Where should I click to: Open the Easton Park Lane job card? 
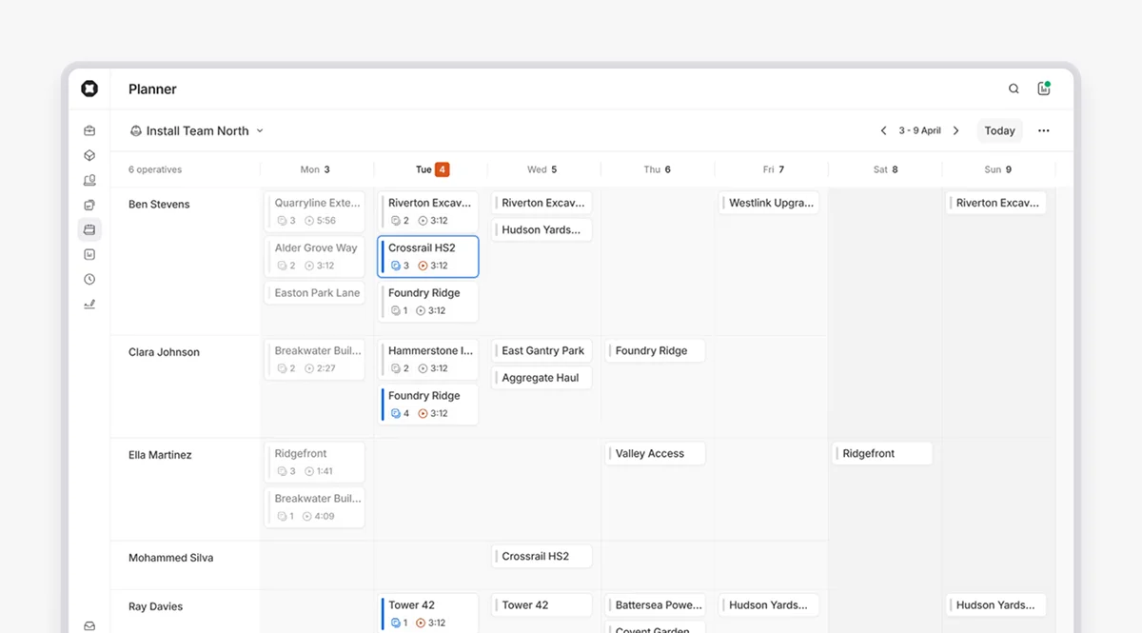(315, 293)
